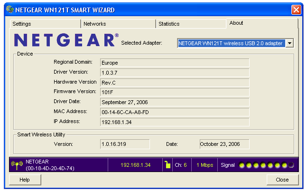Open the Statistics tab
The width and height of the screenshot is (307, 192).
pyautogui.click(x=191, y=24)
